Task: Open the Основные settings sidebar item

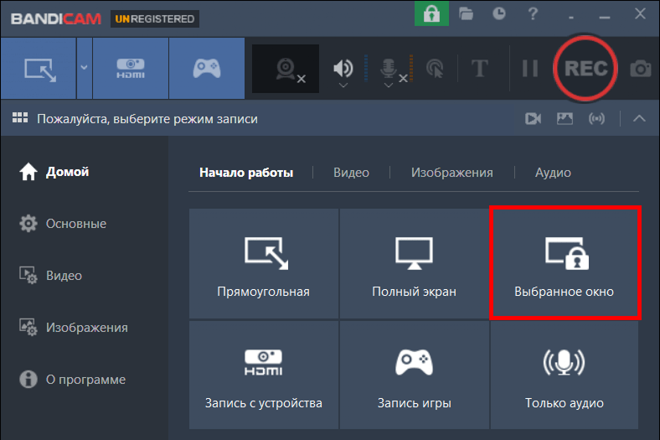Action: click(63, 224)
